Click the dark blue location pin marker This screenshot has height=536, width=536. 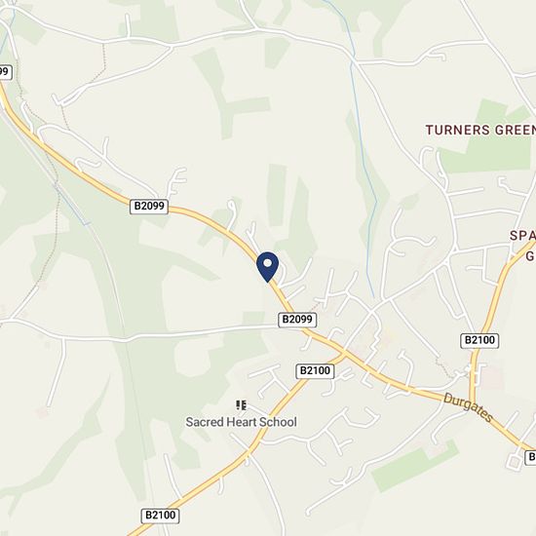click(267, 267)
